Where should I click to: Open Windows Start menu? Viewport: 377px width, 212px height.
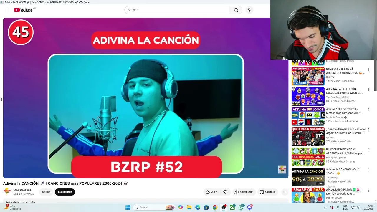(128, 207)
